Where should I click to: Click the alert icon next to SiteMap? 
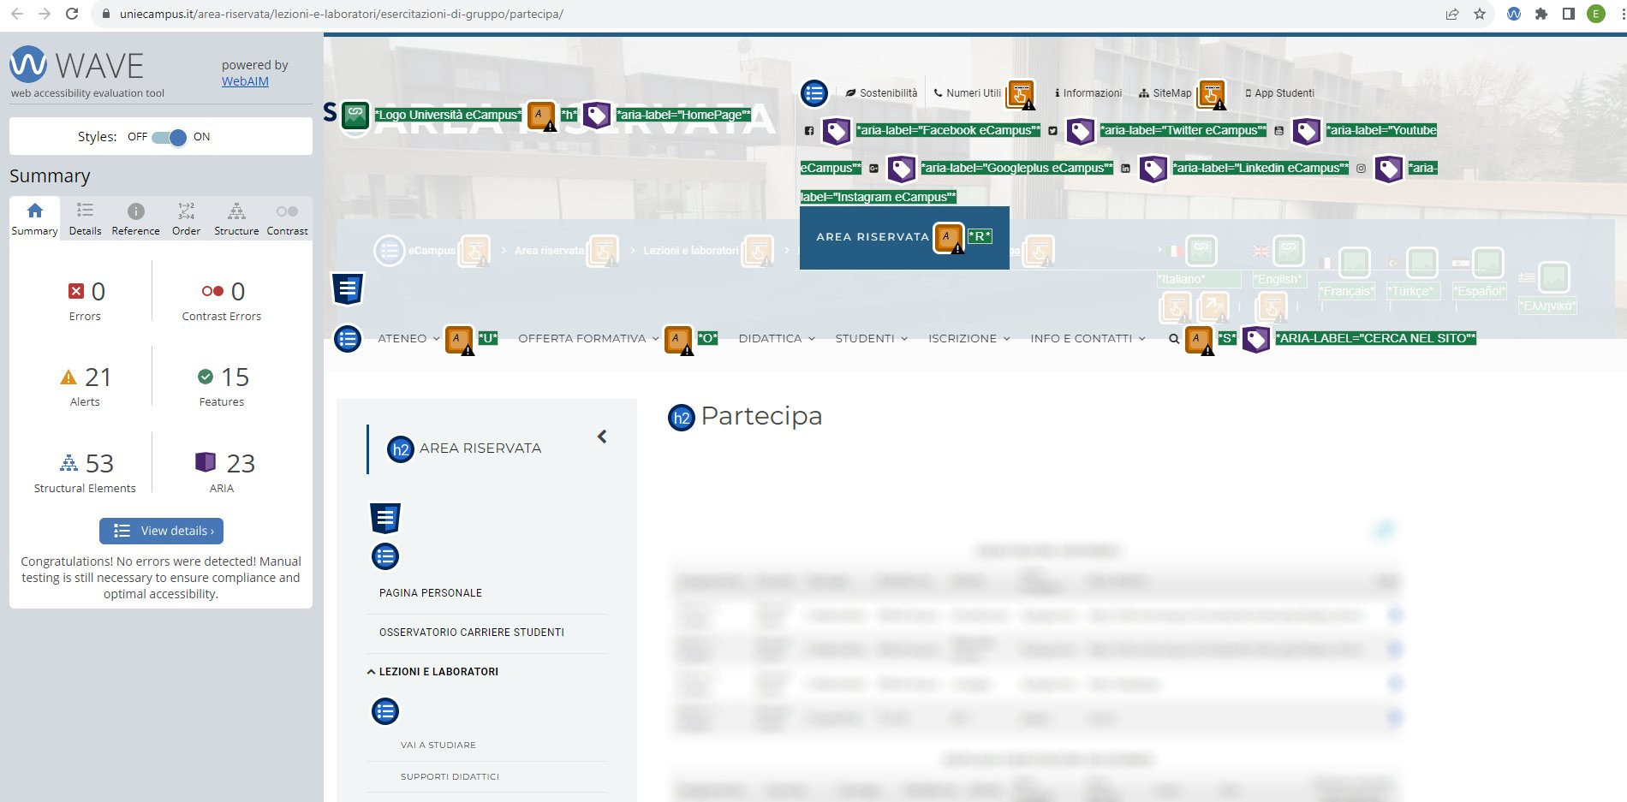(x=1212, y=95)
